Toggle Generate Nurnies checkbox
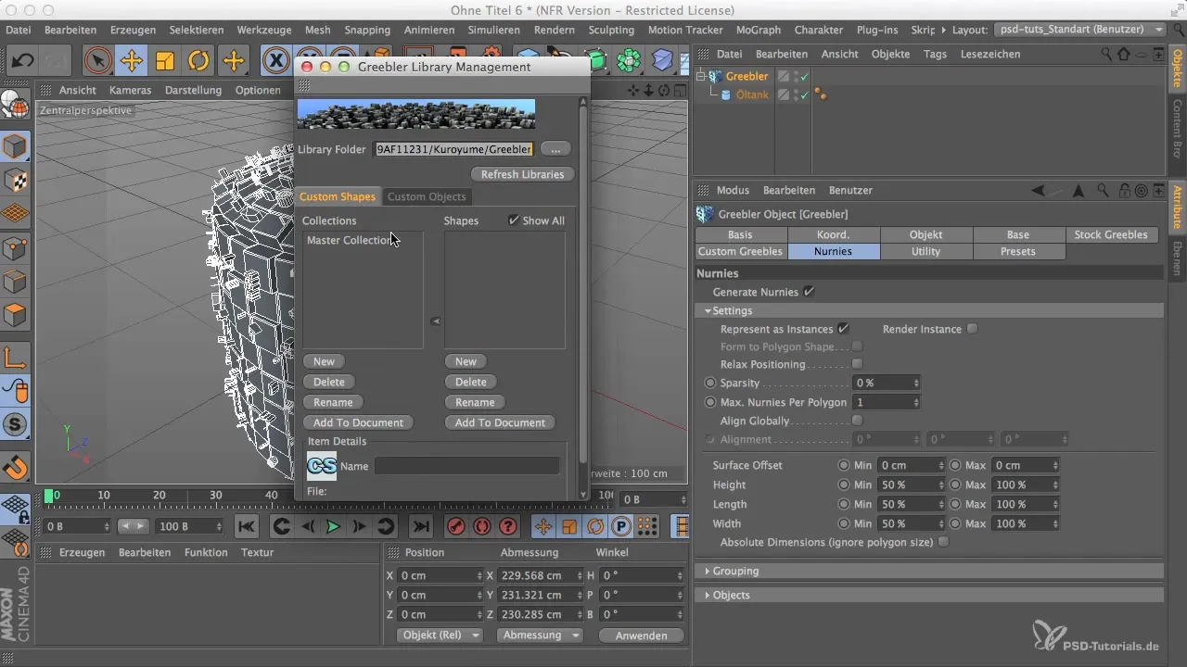This screenshot has height=667, width=1187. (x=809, y=292)
